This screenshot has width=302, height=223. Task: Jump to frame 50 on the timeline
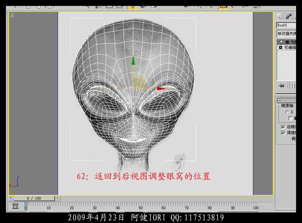(141, 208)
